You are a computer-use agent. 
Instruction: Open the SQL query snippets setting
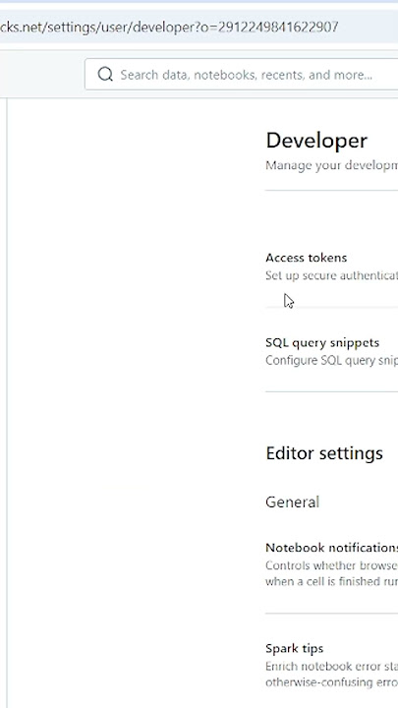tap(322, 343)
